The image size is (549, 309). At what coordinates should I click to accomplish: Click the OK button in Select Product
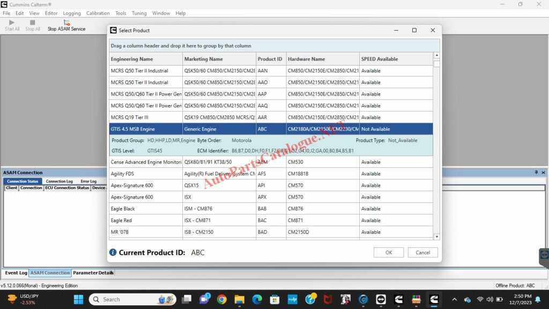(389, 252)
